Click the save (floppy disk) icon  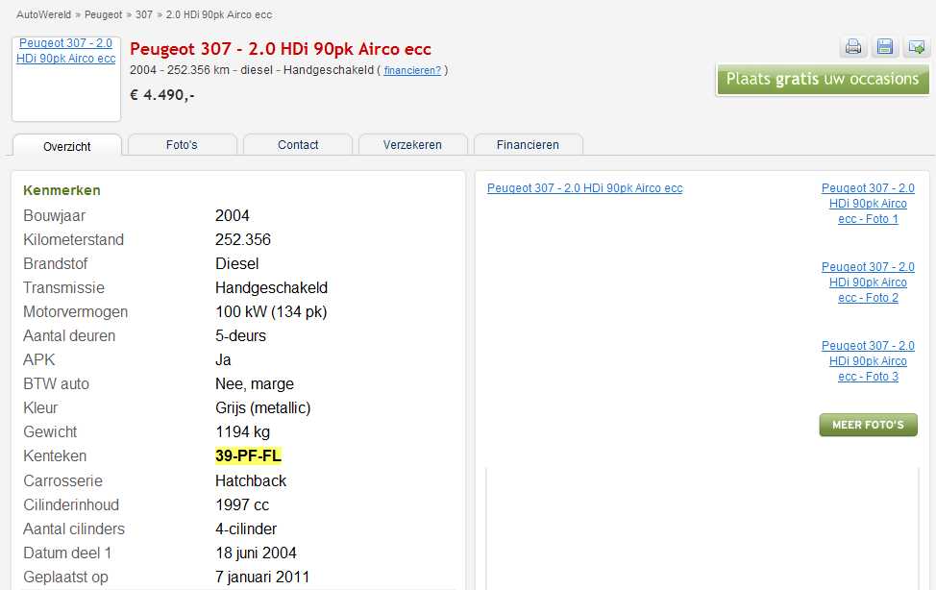tap(885, 47)
